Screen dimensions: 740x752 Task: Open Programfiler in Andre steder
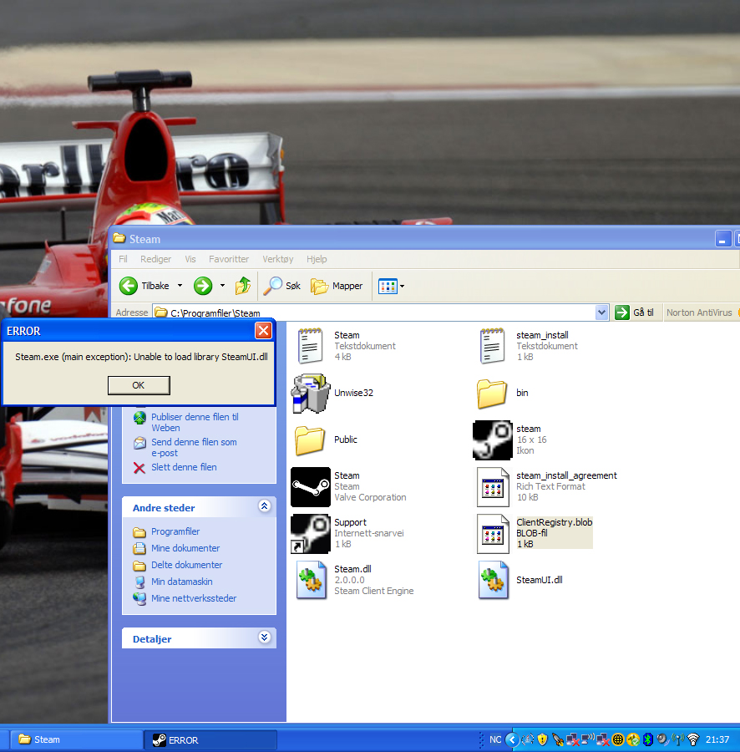[175, 531]
